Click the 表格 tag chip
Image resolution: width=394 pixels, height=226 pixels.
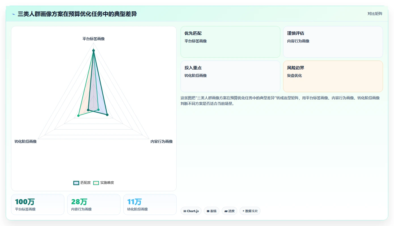(211, 211)
